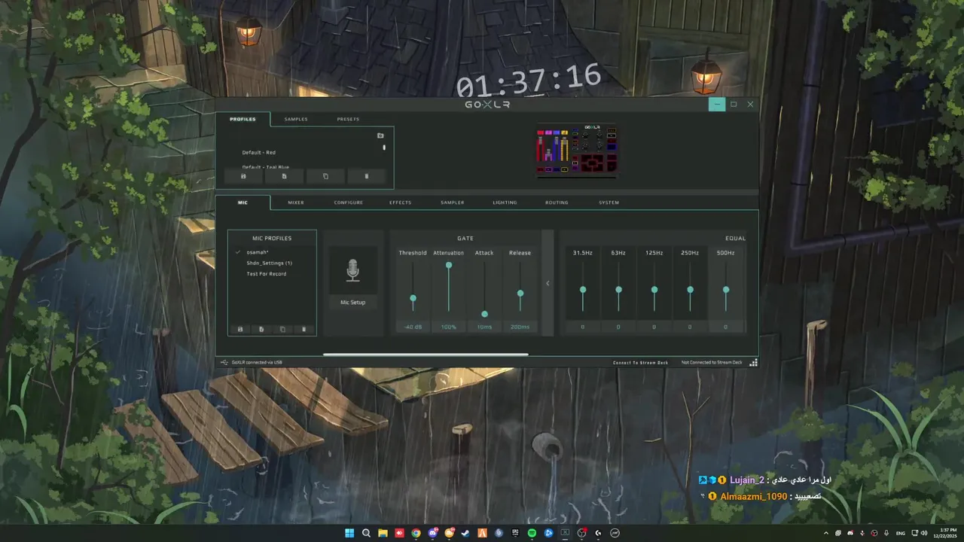Open Google Chrome from the taskbar
Screen dimensions: 964x542
tap(416, 533)
